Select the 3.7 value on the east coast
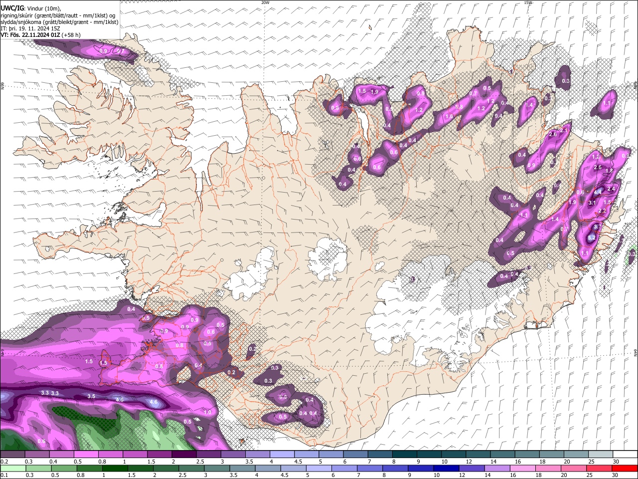638x479 pixels. click(x=597, y=227)
